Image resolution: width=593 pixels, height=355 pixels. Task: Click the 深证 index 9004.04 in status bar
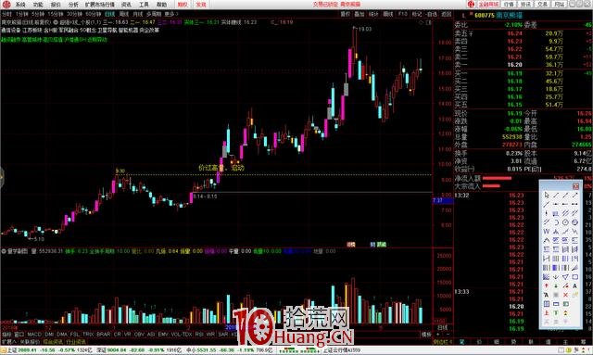[x=117, y=351]
